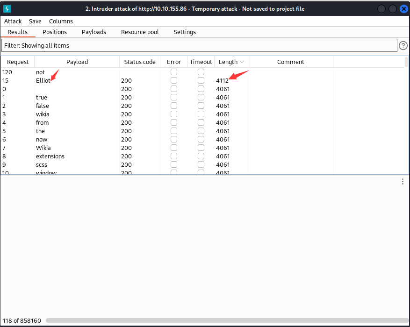Open the Save menu
Screen dimensions: 410x327
click(35, 21)
